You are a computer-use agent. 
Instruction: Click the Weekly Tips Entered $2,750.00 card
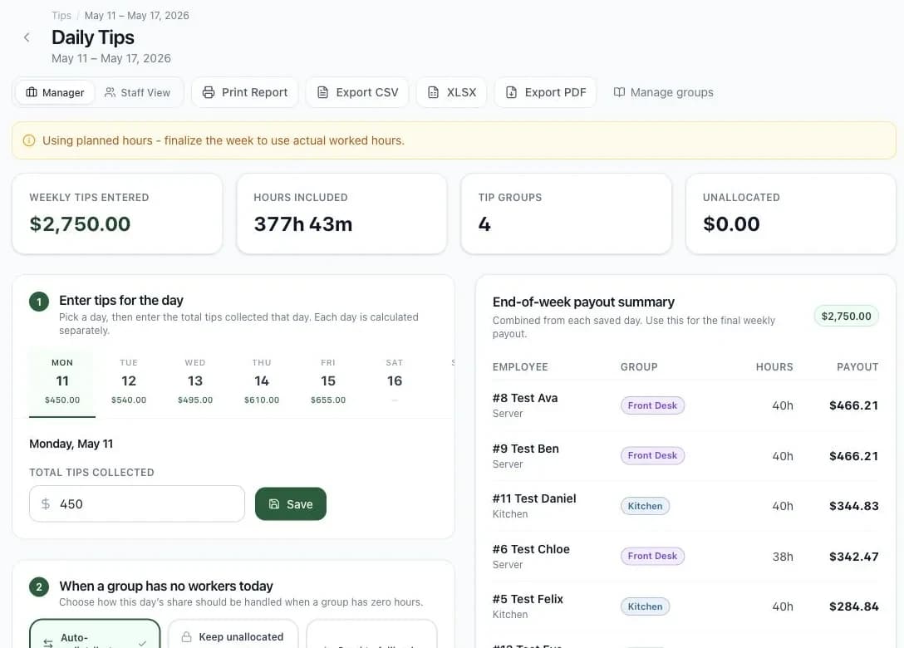click(117, 214)
